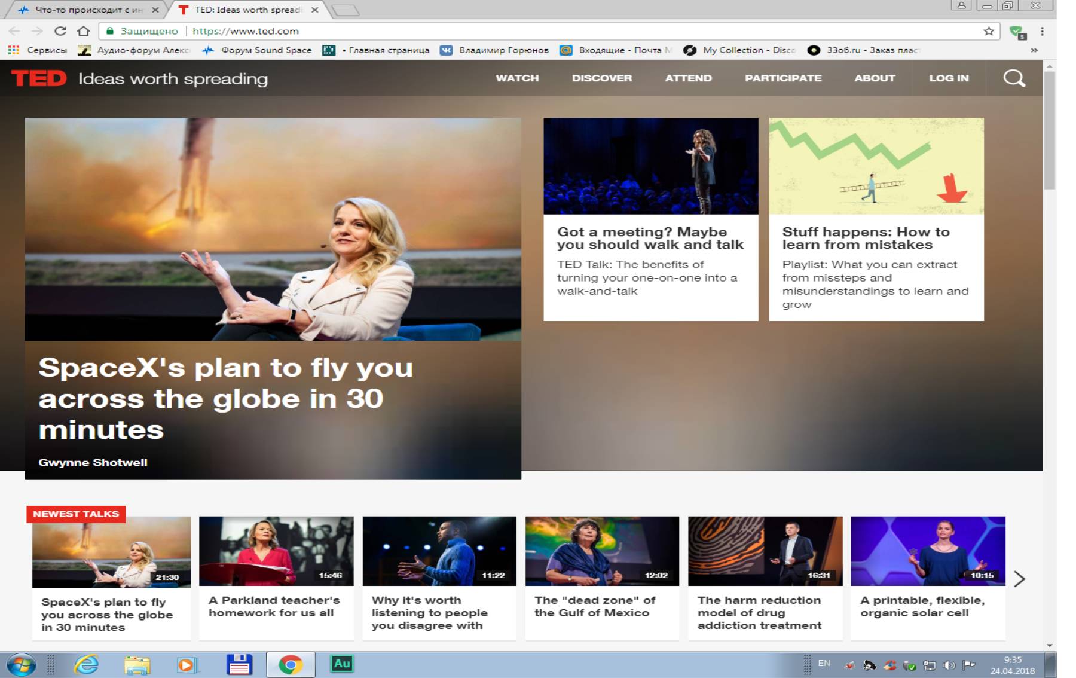
Task: Bookmark this page with the star icon
Action: tap(989, 31)
